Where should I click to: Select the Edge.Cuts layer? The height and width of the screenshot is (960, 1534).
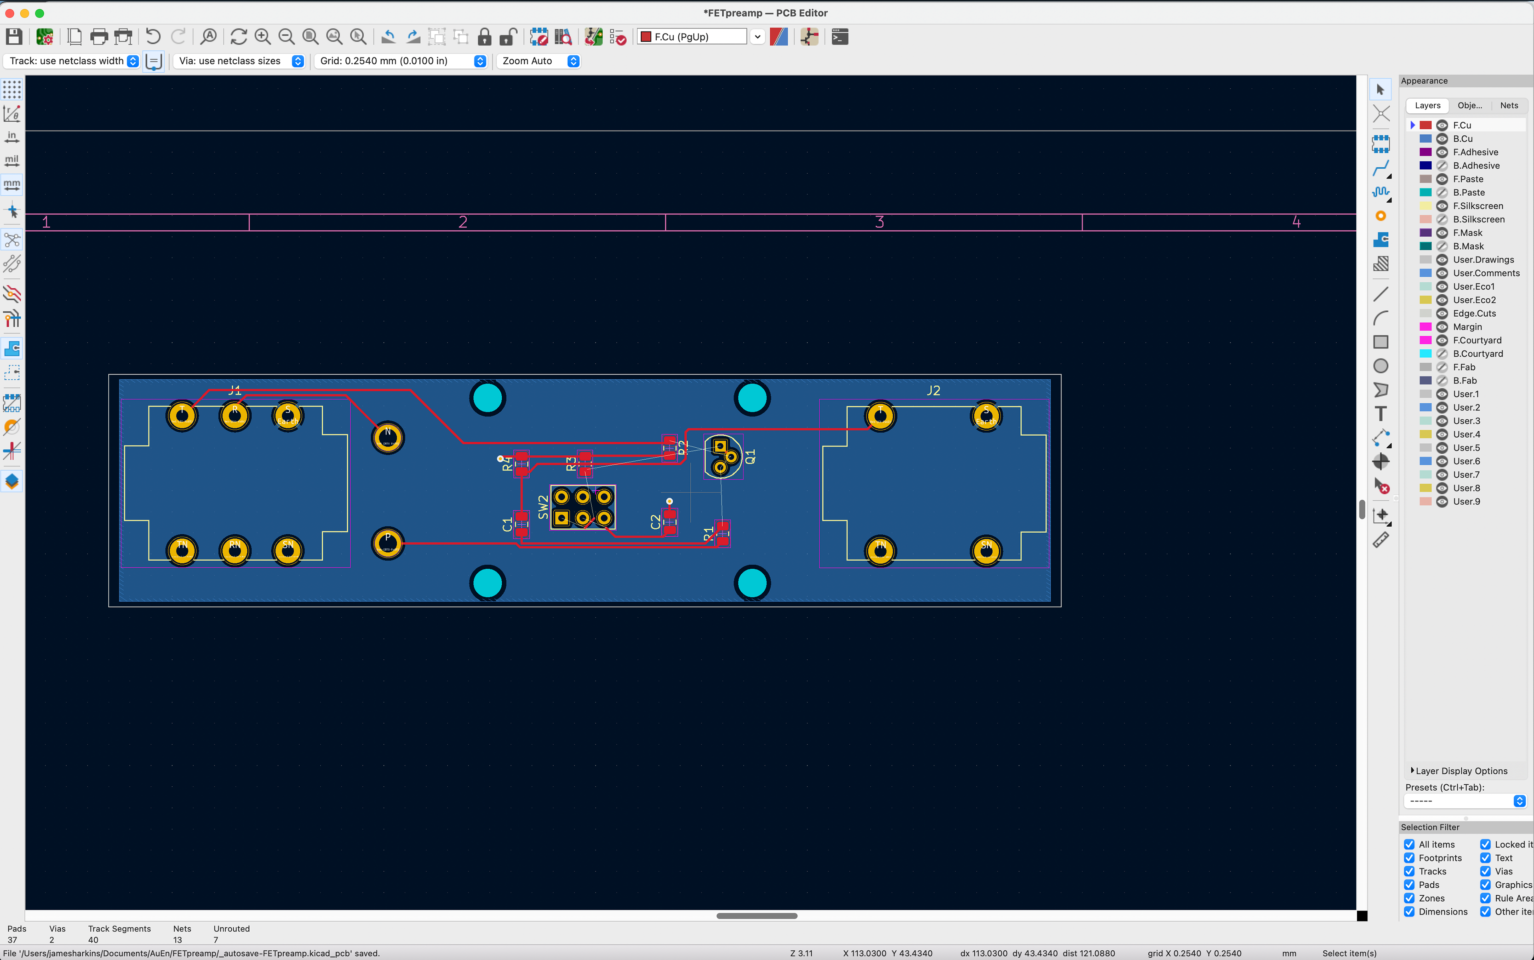pos(1474,313)
